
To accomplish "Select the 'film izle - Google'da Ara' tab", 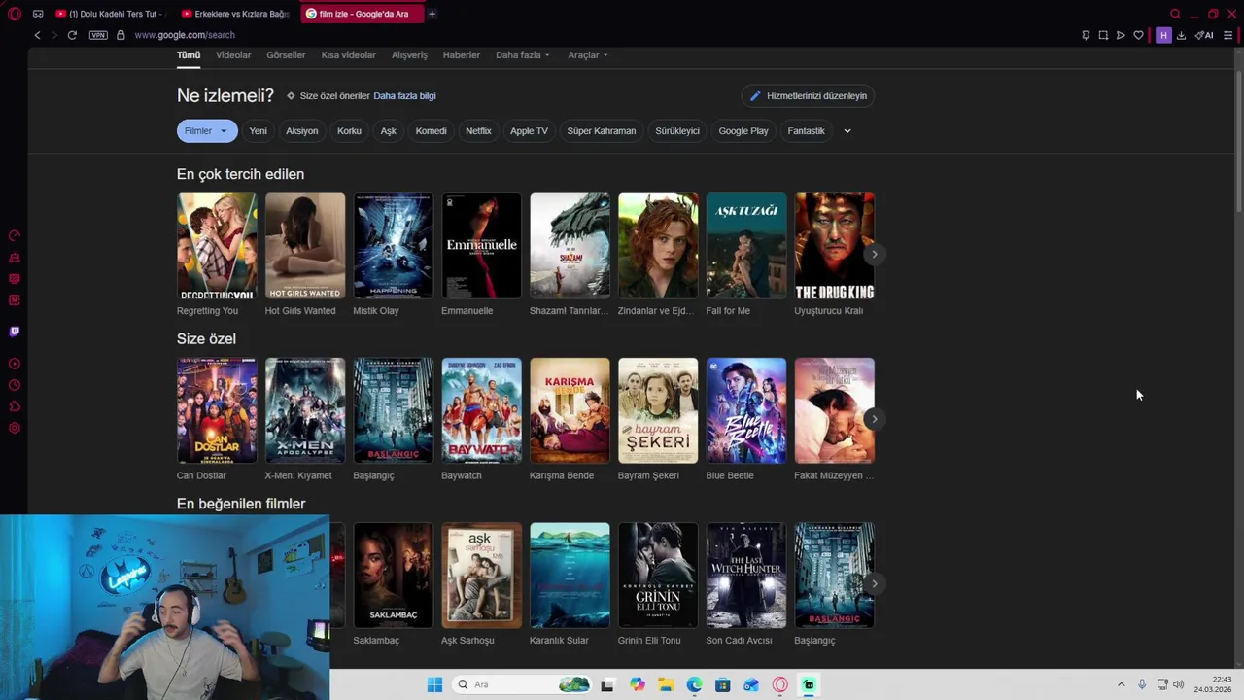I will (361, 14).
